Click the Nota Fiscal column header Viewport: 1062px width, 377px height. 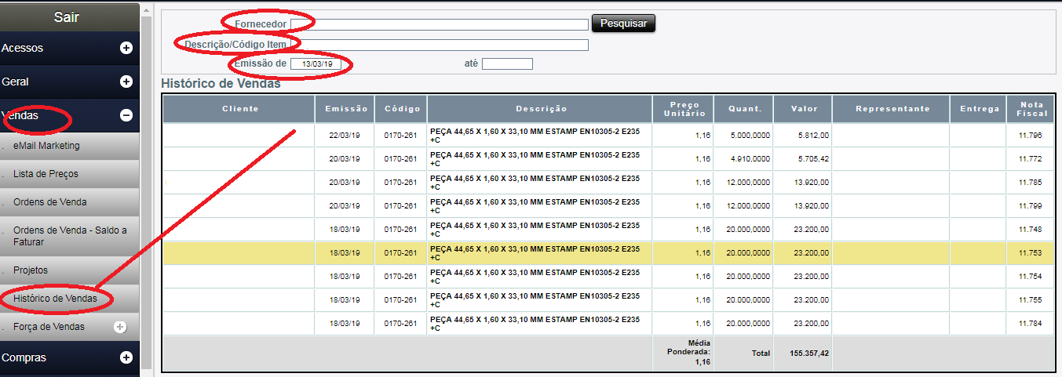[x=1031, y=109]
